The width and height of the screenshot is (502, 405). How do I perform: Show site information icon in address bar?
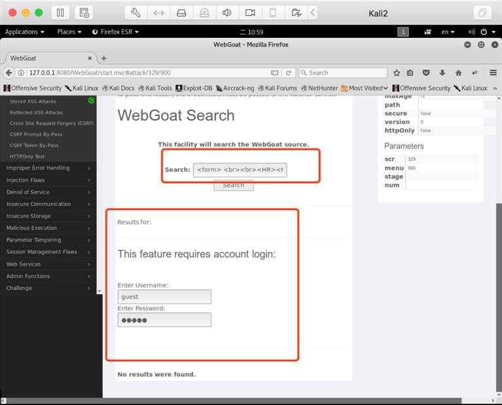[21, 73]
